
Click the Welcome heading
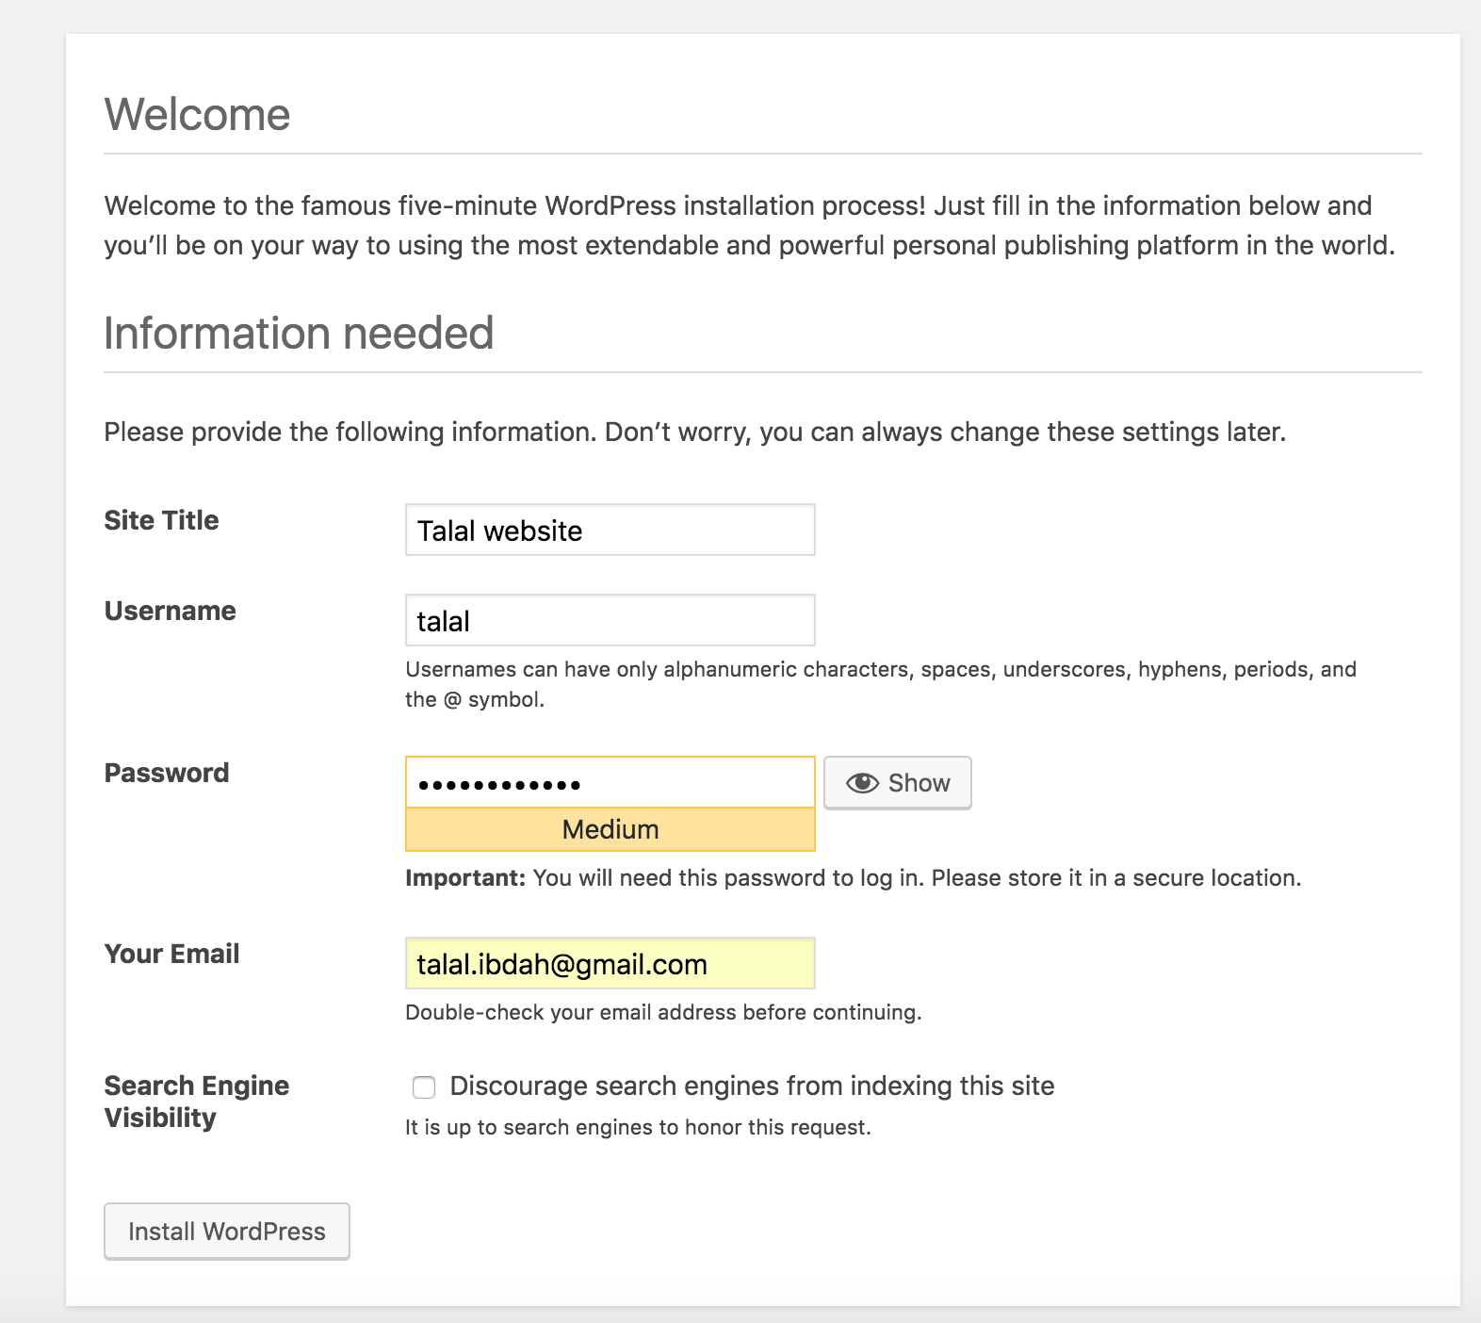tap(197, 115)
